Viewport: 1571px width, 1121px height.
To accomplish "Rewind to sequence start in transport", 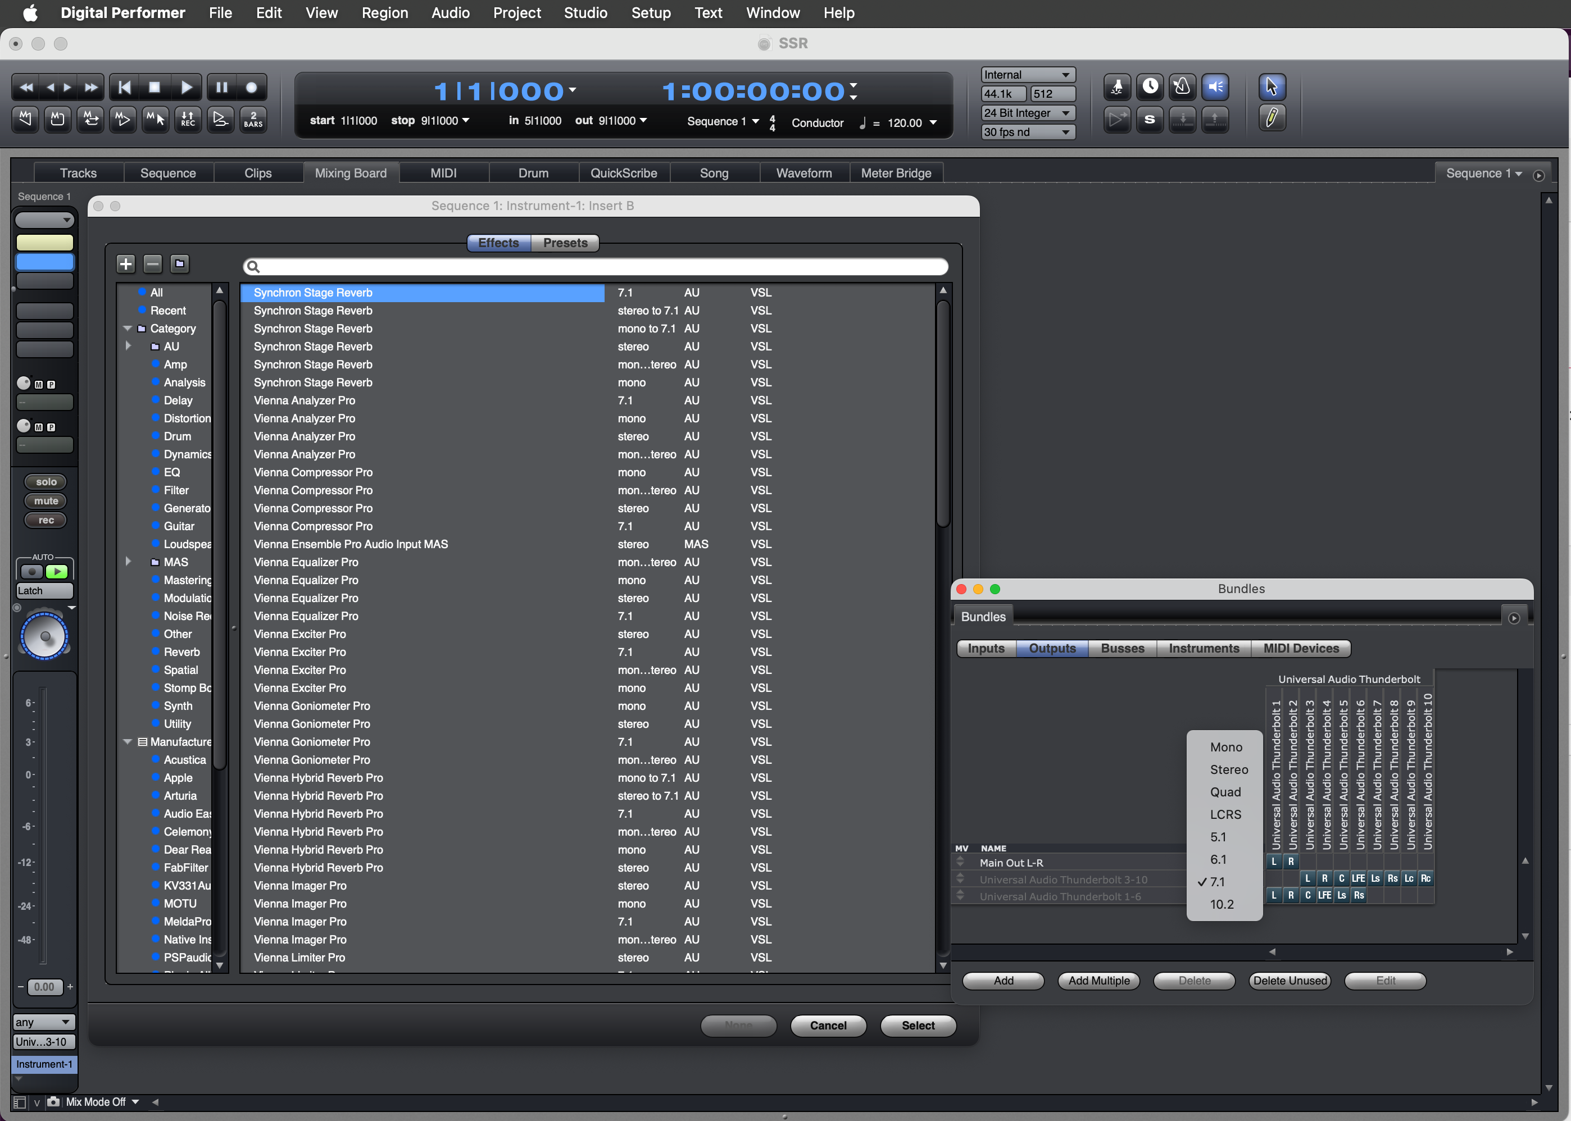I will tap(124, 88).
